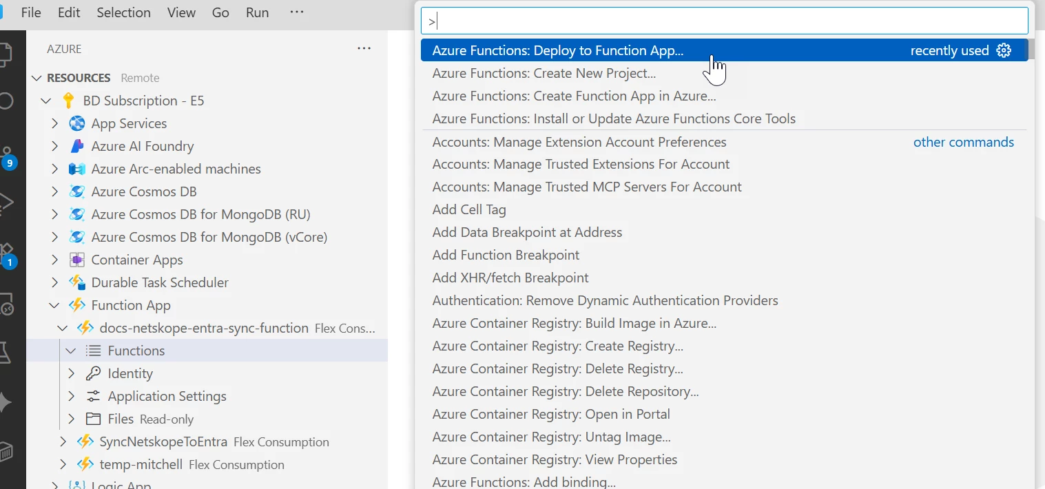Expand the SyncNetskopeToEntra chevron
Image resolution: width=1045 pixels, height=489 pixels.
[63, 441]
